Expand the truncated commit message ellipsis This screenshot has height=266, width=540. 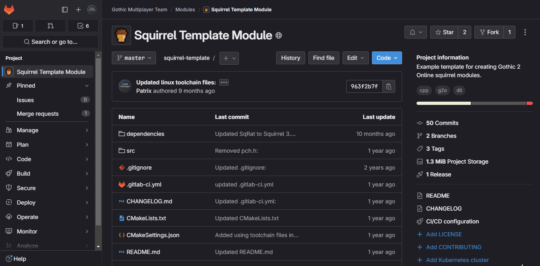224,82
